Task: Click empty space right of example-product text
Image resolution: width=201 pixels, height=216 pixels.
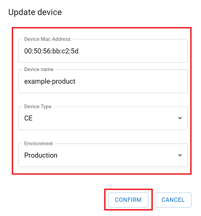Action: pos(131,81)
